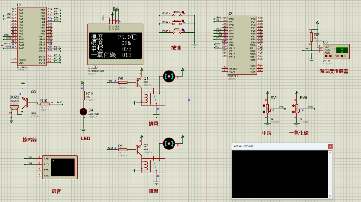
Task: Click the RV5 potentiometer decrease arrow
Action: [x=293, y=112]
